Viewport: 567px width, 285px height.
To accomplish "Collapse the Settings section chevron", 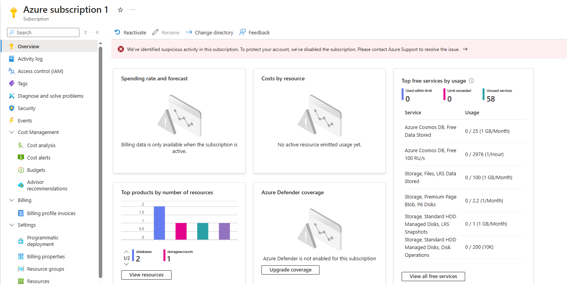I will coord(11,225).
